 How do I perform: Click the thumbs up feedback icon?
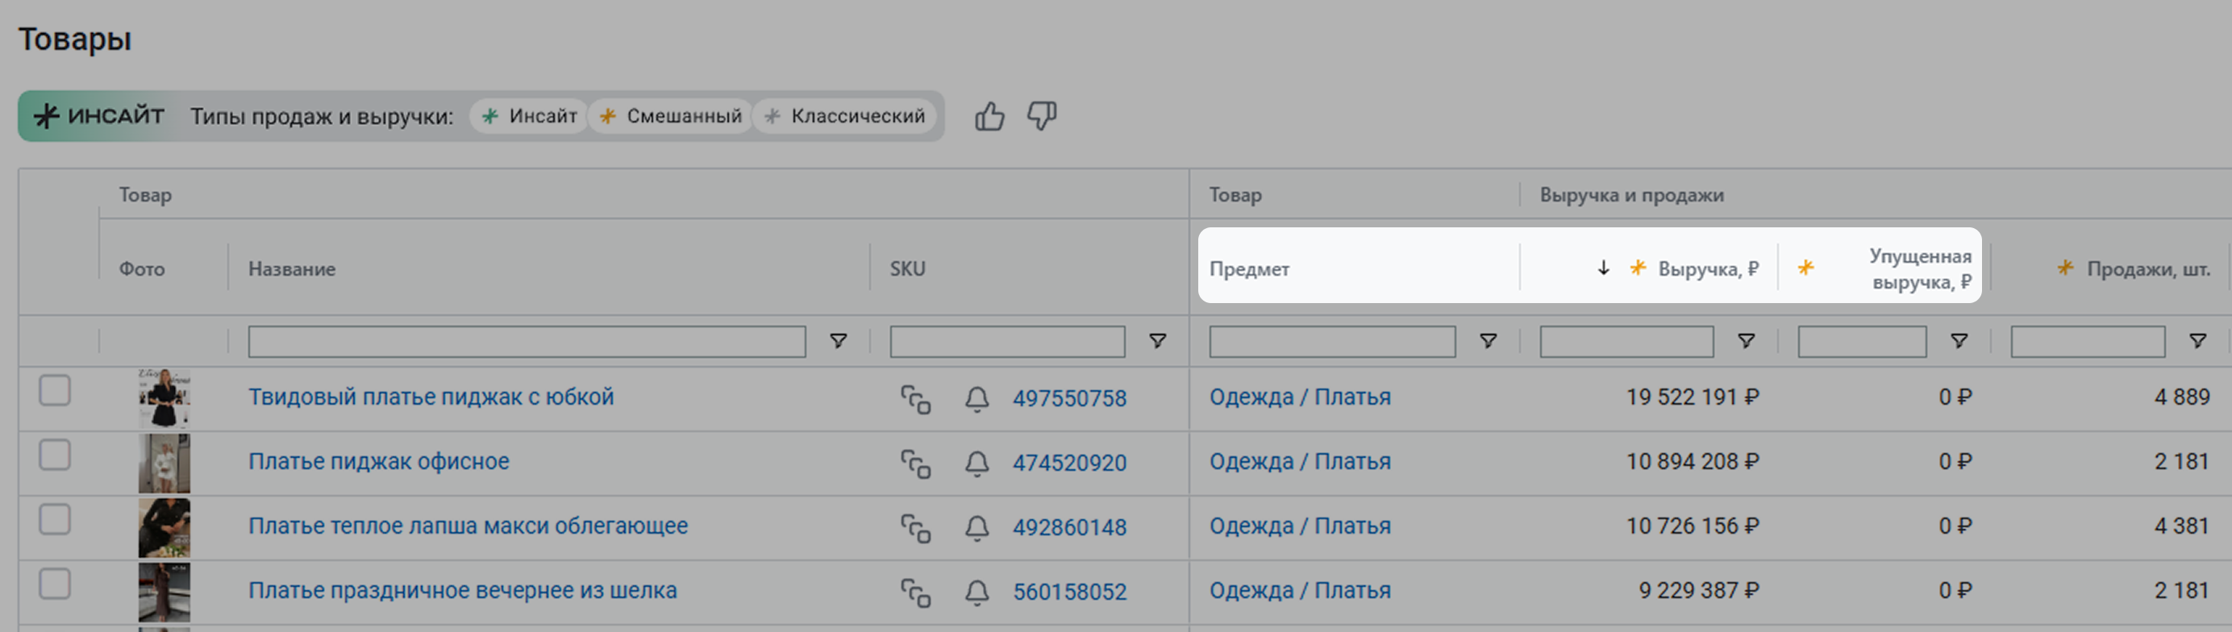coord(989,116)
